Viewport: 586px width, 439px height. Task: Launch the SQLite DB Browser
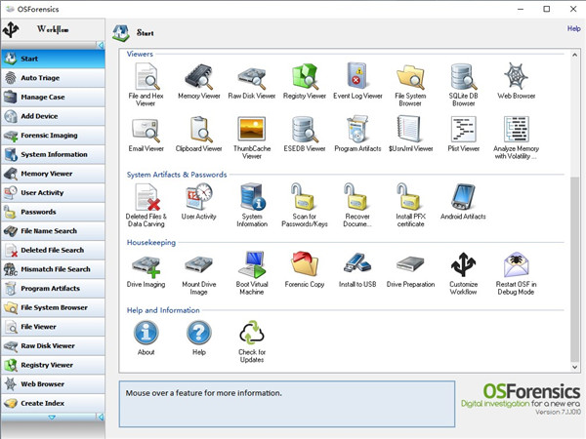pos(463,76)
